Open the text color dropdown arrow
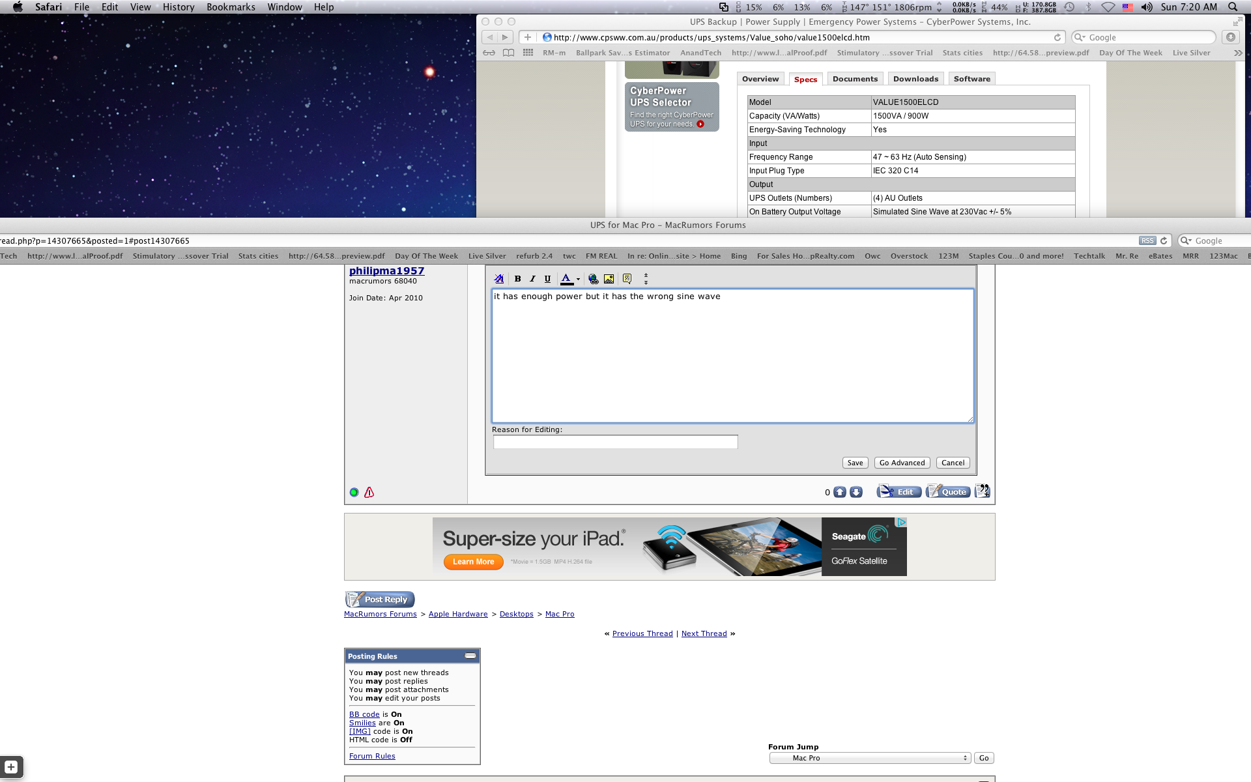This screenshot has width=1251, height=782. 578,280
